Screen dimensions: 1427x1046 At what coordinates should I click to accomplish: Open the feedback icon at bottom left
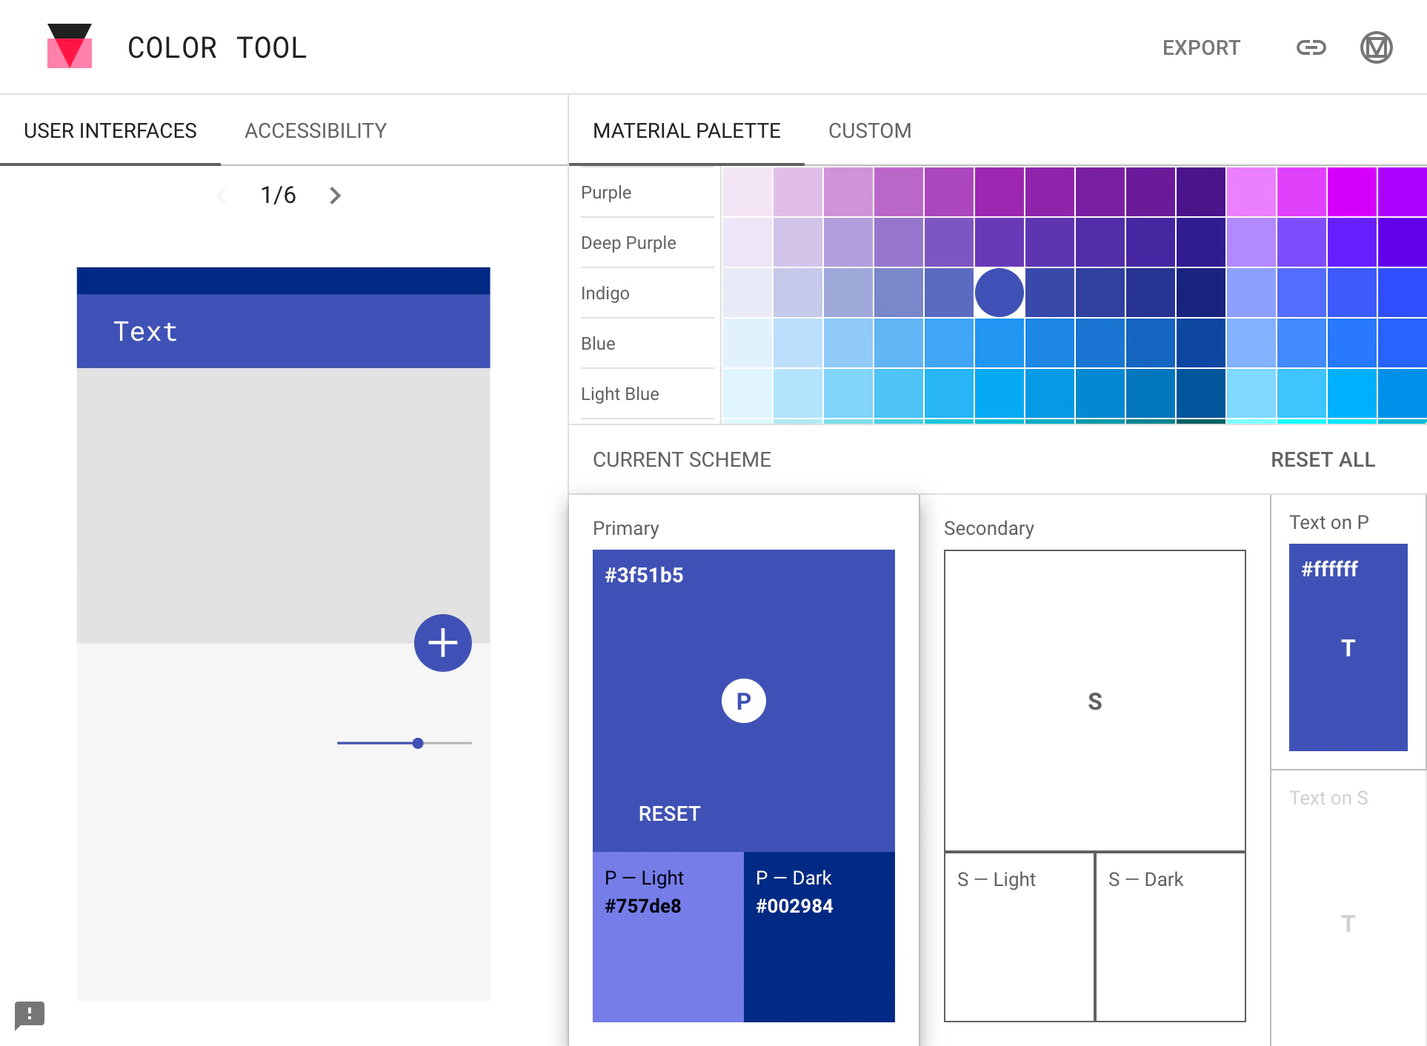(29, 1016)
